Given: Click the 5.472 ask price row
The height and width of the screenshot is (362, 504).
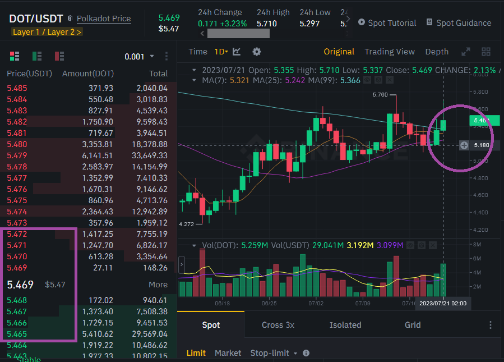Looking at the screenshot, I should [x=17, y=233].
